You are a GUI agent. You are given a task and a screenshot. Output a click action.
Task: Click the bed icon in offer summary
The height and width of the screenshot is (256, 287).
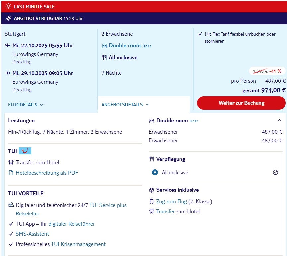104,46
